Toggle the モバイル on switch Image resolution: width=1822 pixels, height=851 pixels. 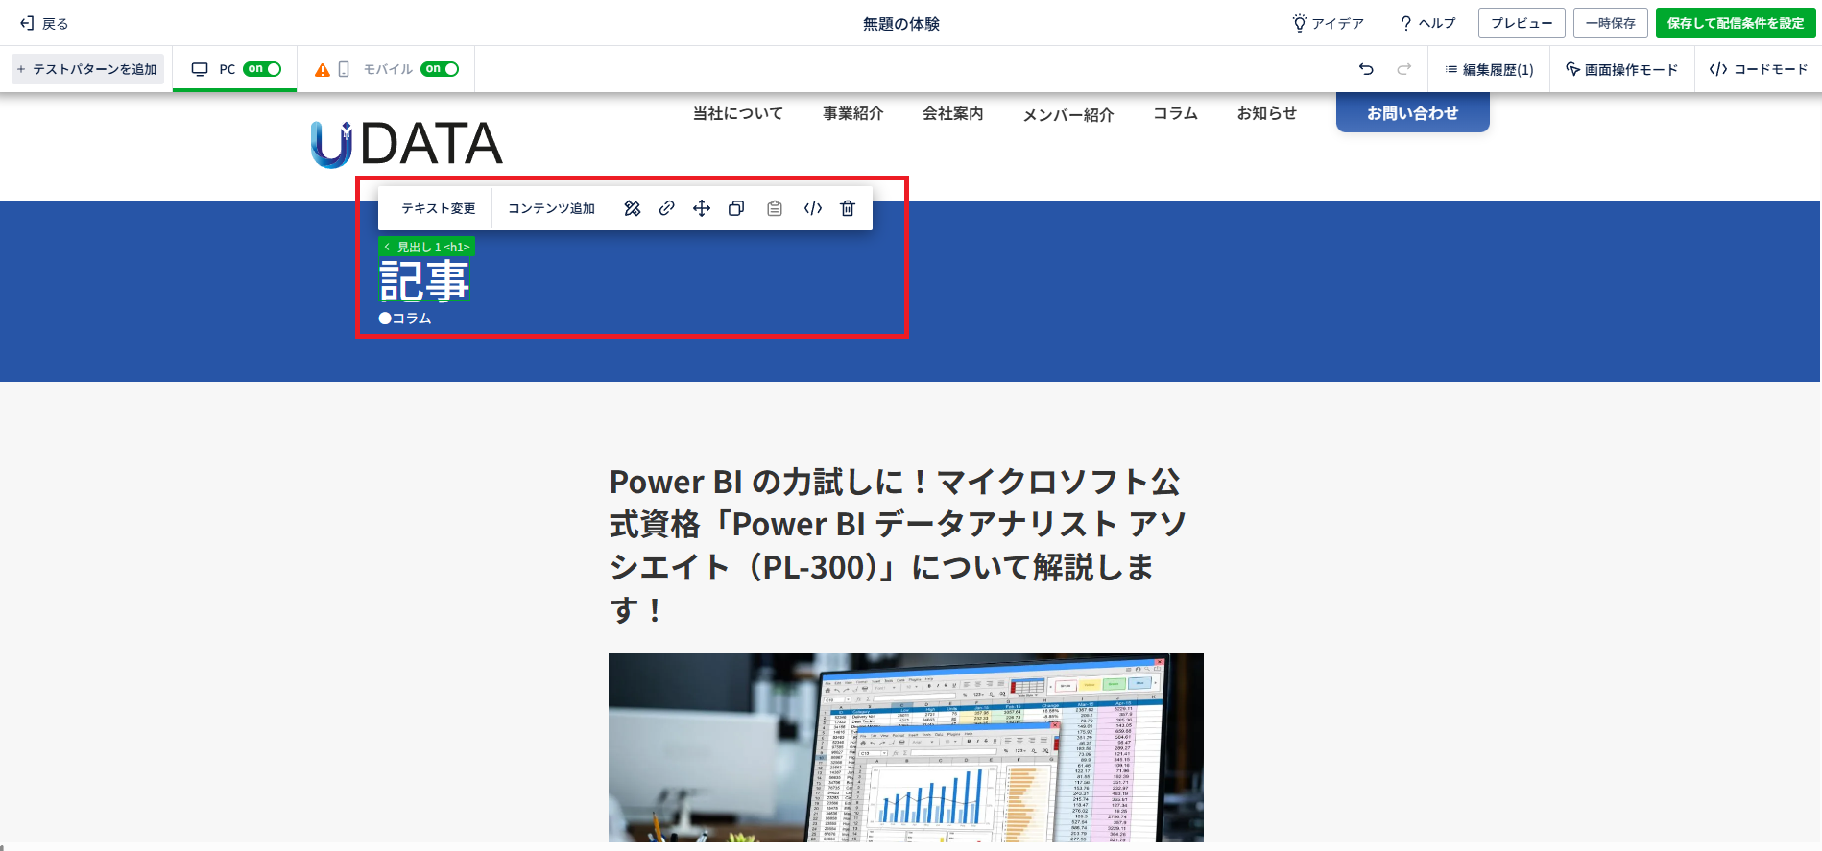440,69
